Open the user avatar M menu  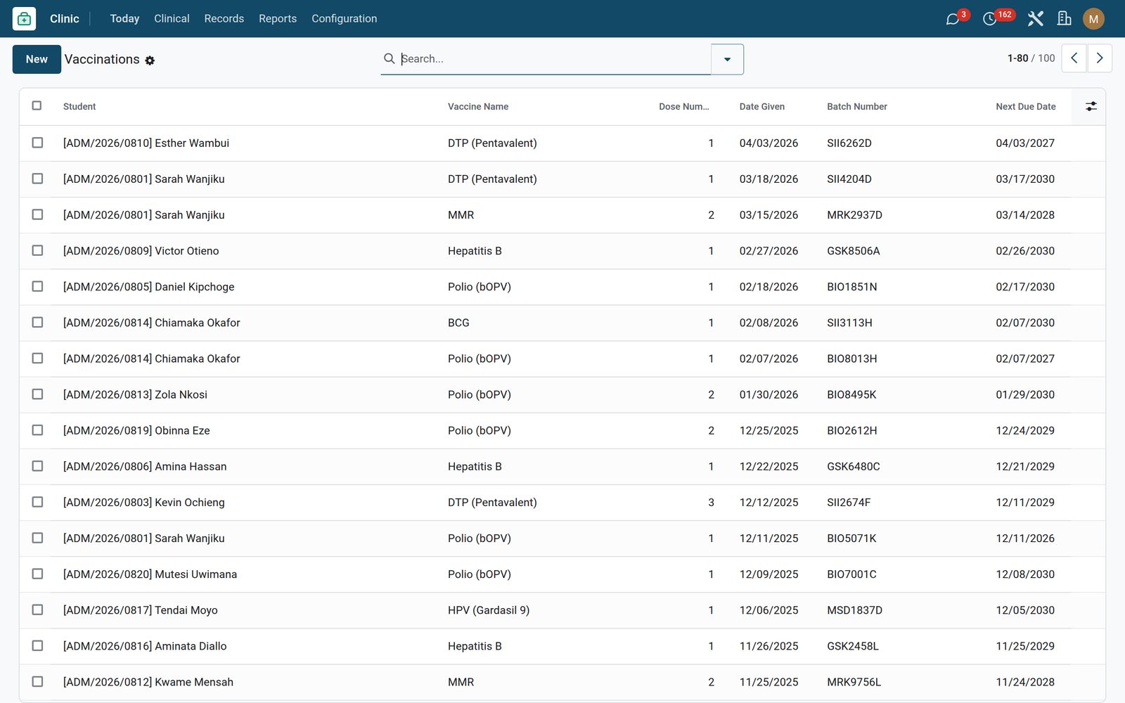tap(1093, 19)
